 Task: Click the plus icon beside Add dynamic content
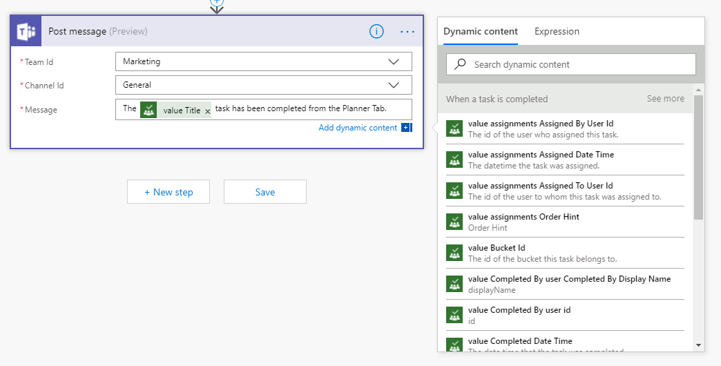tap(407, 127)
